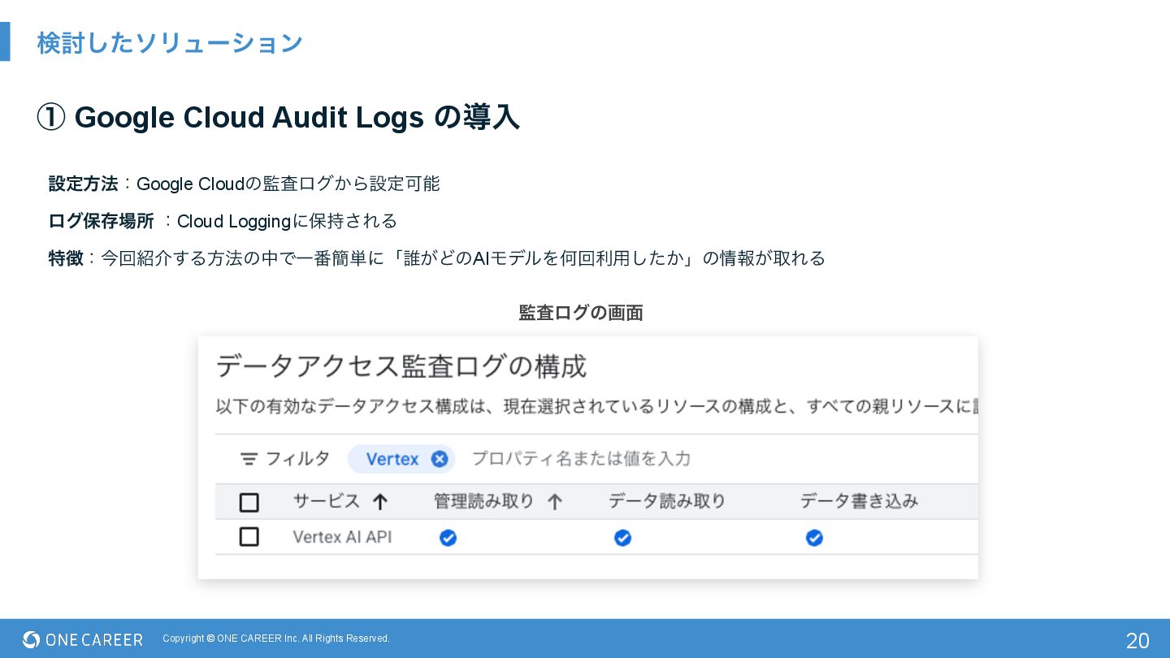Click the Vertex AI API service name

(x=342, y=537)
